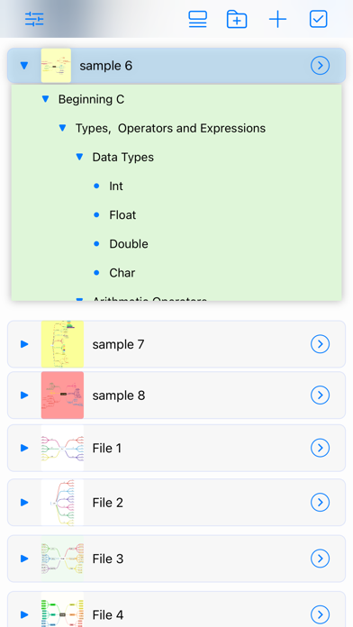The height and width of the screenshot is (627, 353).
Task: Collapse the Data Types node
Action: tap(79, 157)
